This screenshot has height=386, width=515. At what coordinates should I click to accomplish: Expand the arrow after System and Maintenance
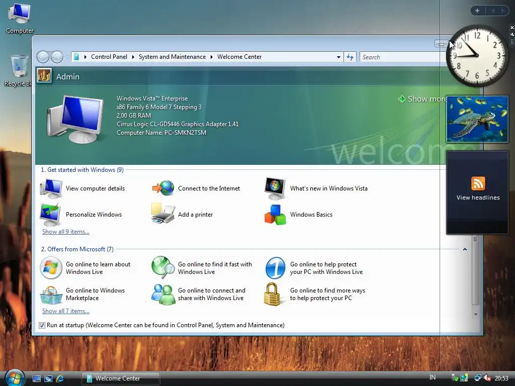212,57
